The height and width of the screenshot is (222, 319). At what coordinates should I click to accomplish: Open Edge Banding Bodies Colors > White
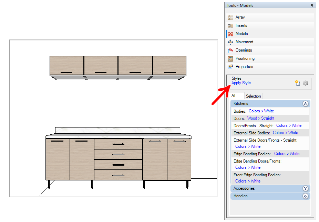(287, 154)
